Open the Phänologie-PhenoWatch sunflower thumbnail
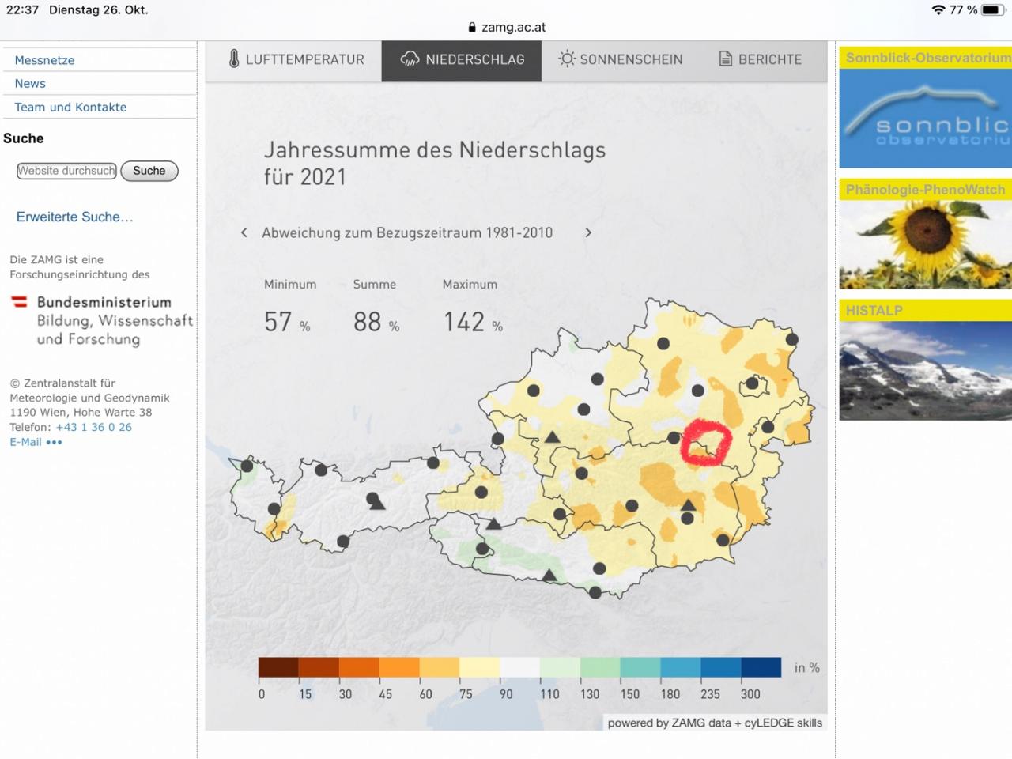Image resolution: width=1012 pixels, height=759 pixels. (x=925, y=244)
